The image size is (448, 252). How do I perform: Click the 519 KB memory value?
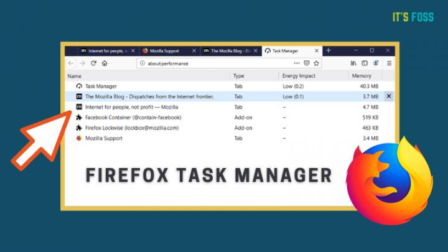tap(370, 117)
